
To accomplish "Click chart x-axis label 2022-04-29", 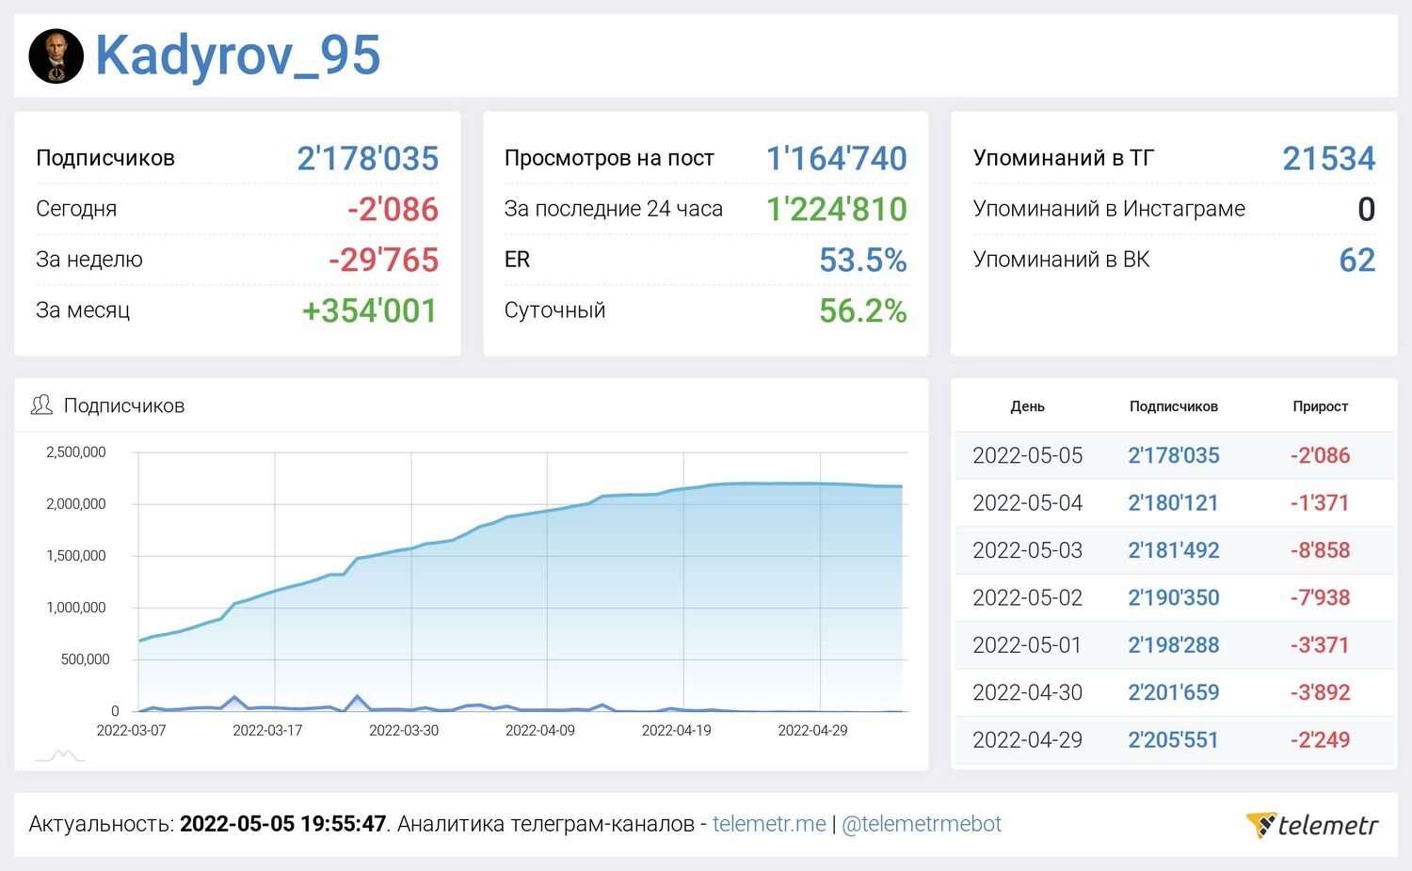I will click(813, 730).
